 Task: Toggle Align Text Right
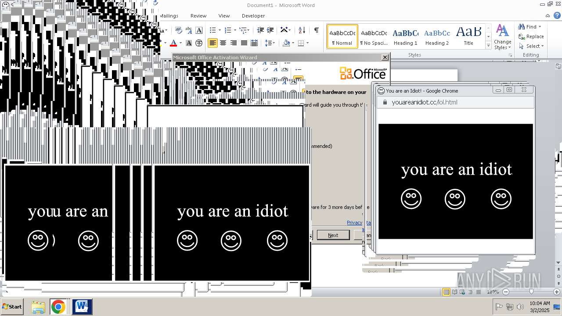[x=234, y=43]
